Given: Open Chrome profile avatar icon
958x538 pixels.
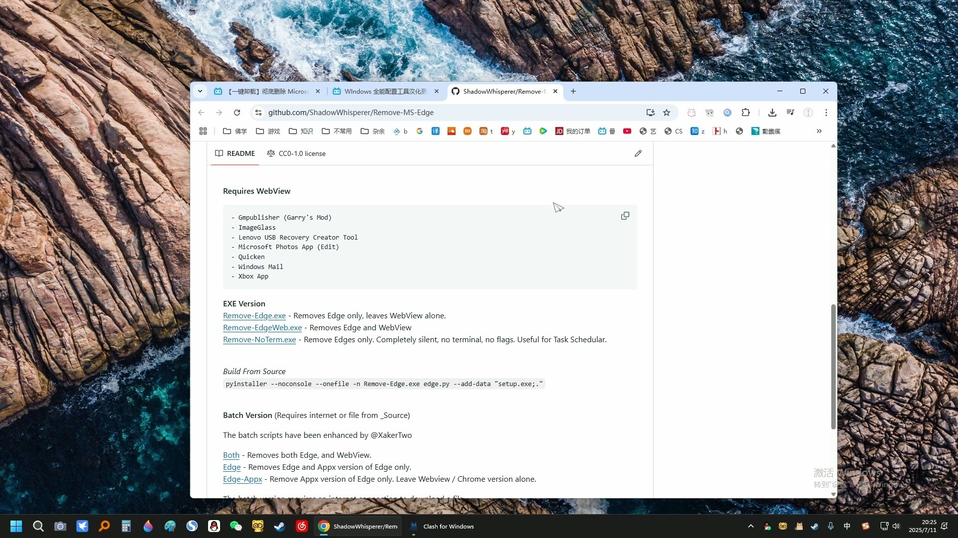Looking at the screenshot, I should (x=808, y=113).
